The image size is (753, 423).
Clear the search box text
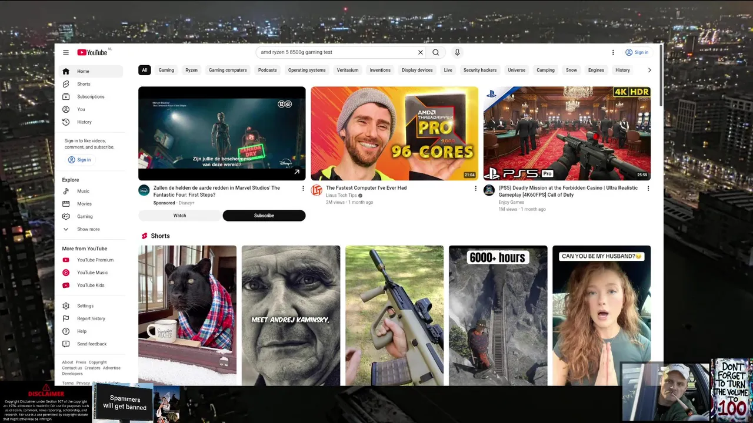click(421, 52)
